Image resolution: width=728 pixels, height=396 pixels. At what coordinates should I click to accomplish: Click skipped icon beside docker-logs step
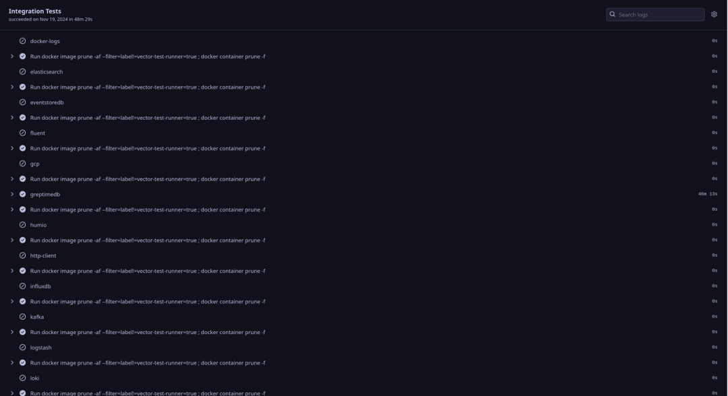tap(22, 41)
